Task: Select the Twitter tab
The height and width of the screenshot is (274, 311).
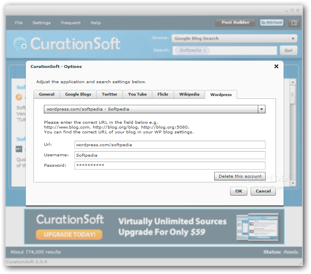Action: point(110,94)
